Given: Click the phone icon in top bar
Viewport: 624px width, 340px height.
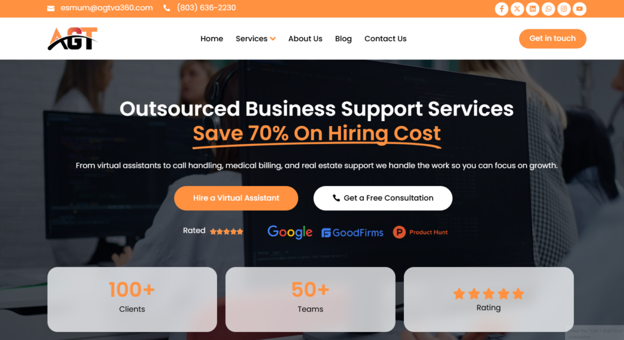Looking at the screenshot, I should (x=167, y=8).
